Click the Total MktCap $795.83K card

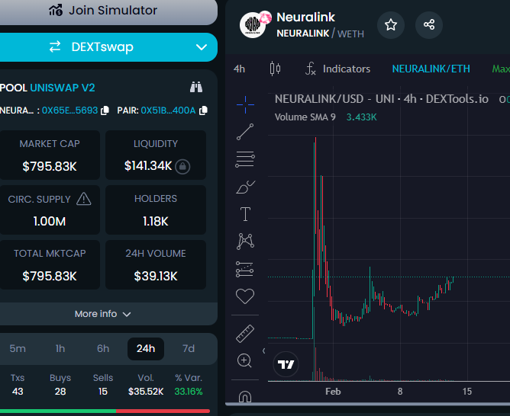(x=50, y=264)
